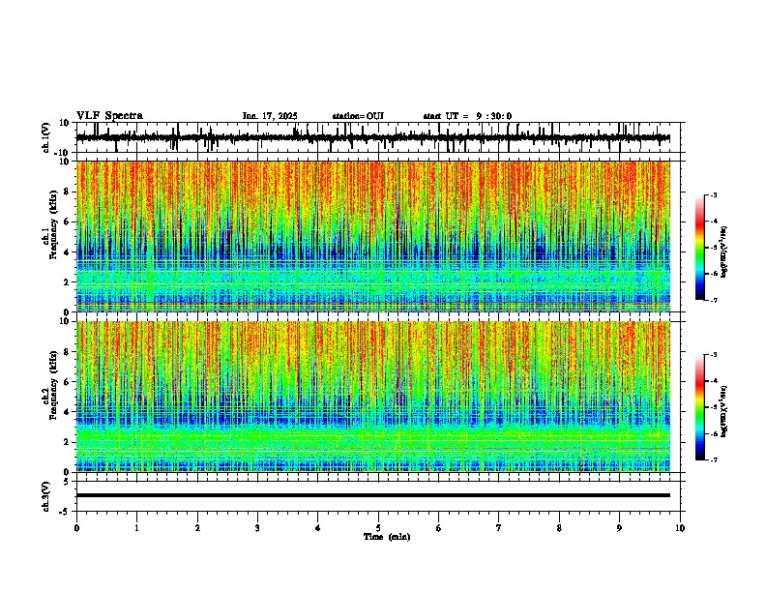Click the "2" tick on ch.1 frequency axis
Image resolution: width=766 pixels, height=592 pixels.
point(68,281)
